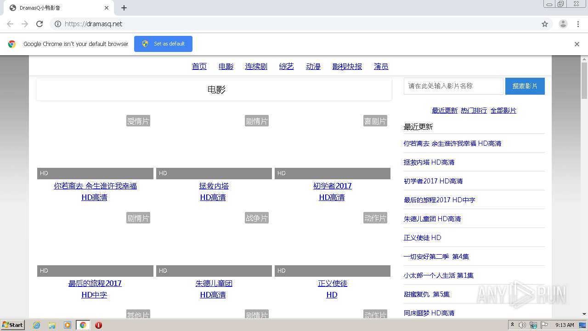
Task: Set Chrome as default browser
Action: click(163, 44)
